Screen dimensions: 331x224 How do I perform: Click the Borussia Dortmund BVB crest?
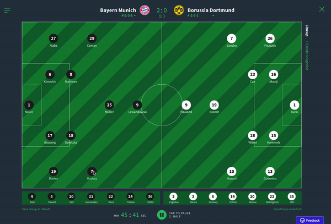(179, 10)
